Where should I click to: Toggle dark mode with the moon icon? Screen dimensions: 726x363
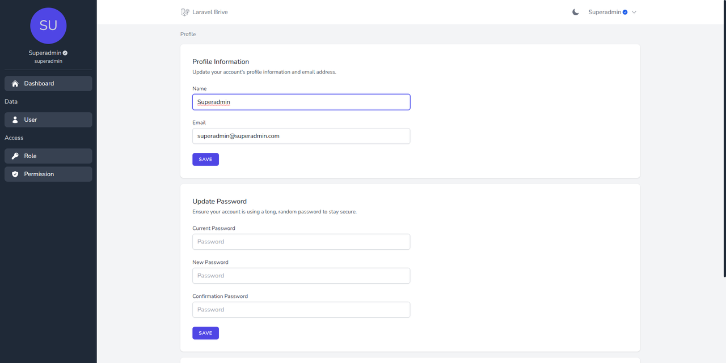[576, 12]
